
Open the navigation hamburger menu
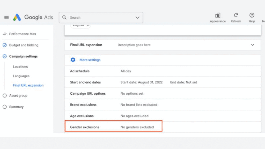6,17
